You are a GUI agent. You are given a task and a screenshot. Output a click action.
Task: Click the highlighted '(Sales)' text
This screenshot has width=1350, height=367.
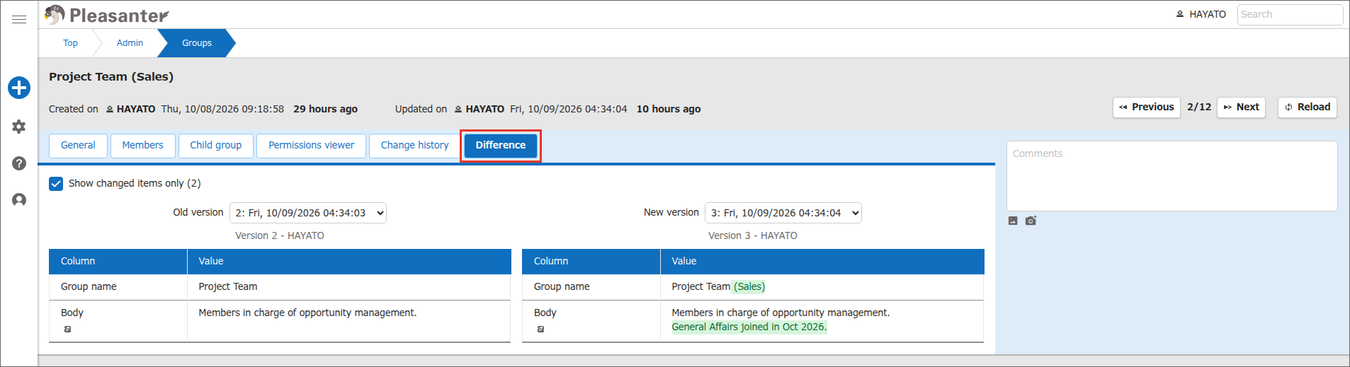coord(749,287)
